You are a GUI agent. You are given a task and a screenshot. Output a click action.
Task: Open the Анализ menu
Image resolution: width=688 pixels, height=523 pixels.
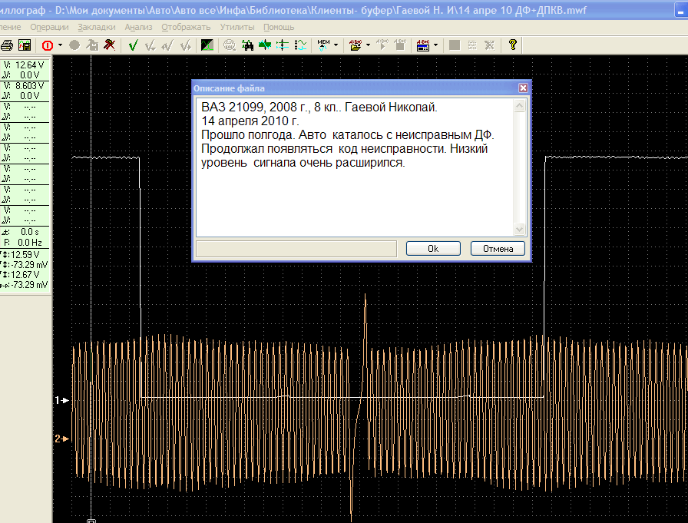pos(138,27)
